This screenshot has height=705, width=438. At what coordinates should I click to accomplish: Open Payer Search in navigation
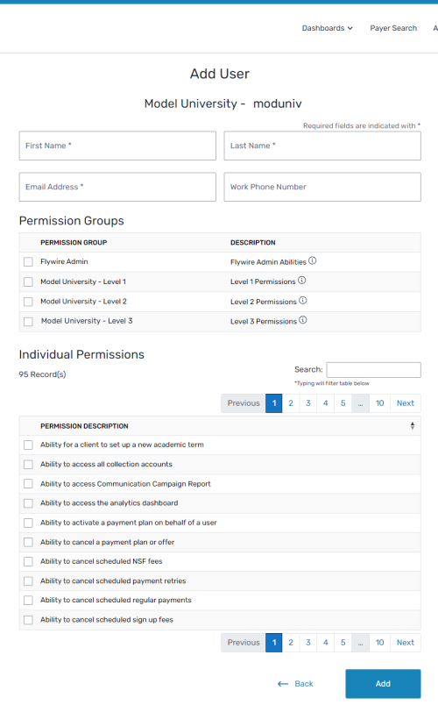tap(393, 28)
